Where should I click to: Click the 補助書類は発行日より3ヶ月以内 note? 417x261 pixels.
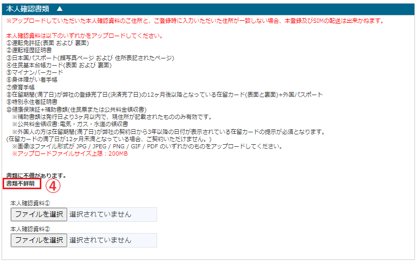click(112, 117)
